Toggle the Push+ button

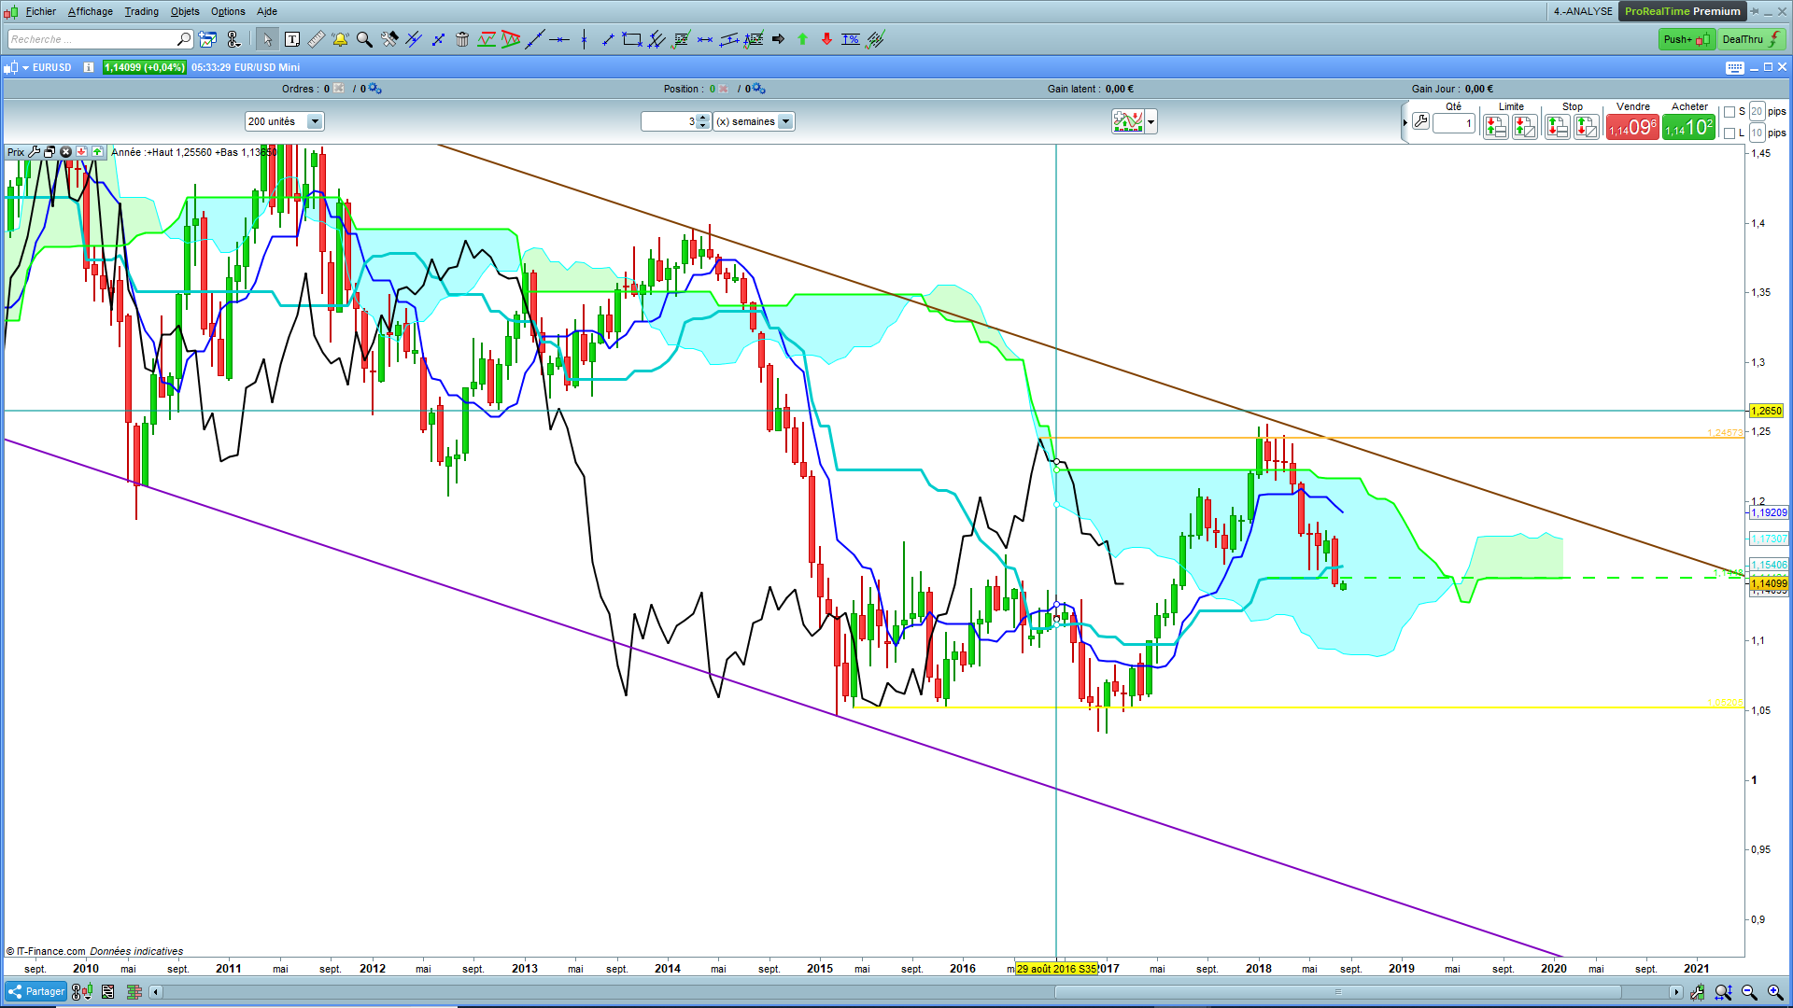[x=1686, y=39]
